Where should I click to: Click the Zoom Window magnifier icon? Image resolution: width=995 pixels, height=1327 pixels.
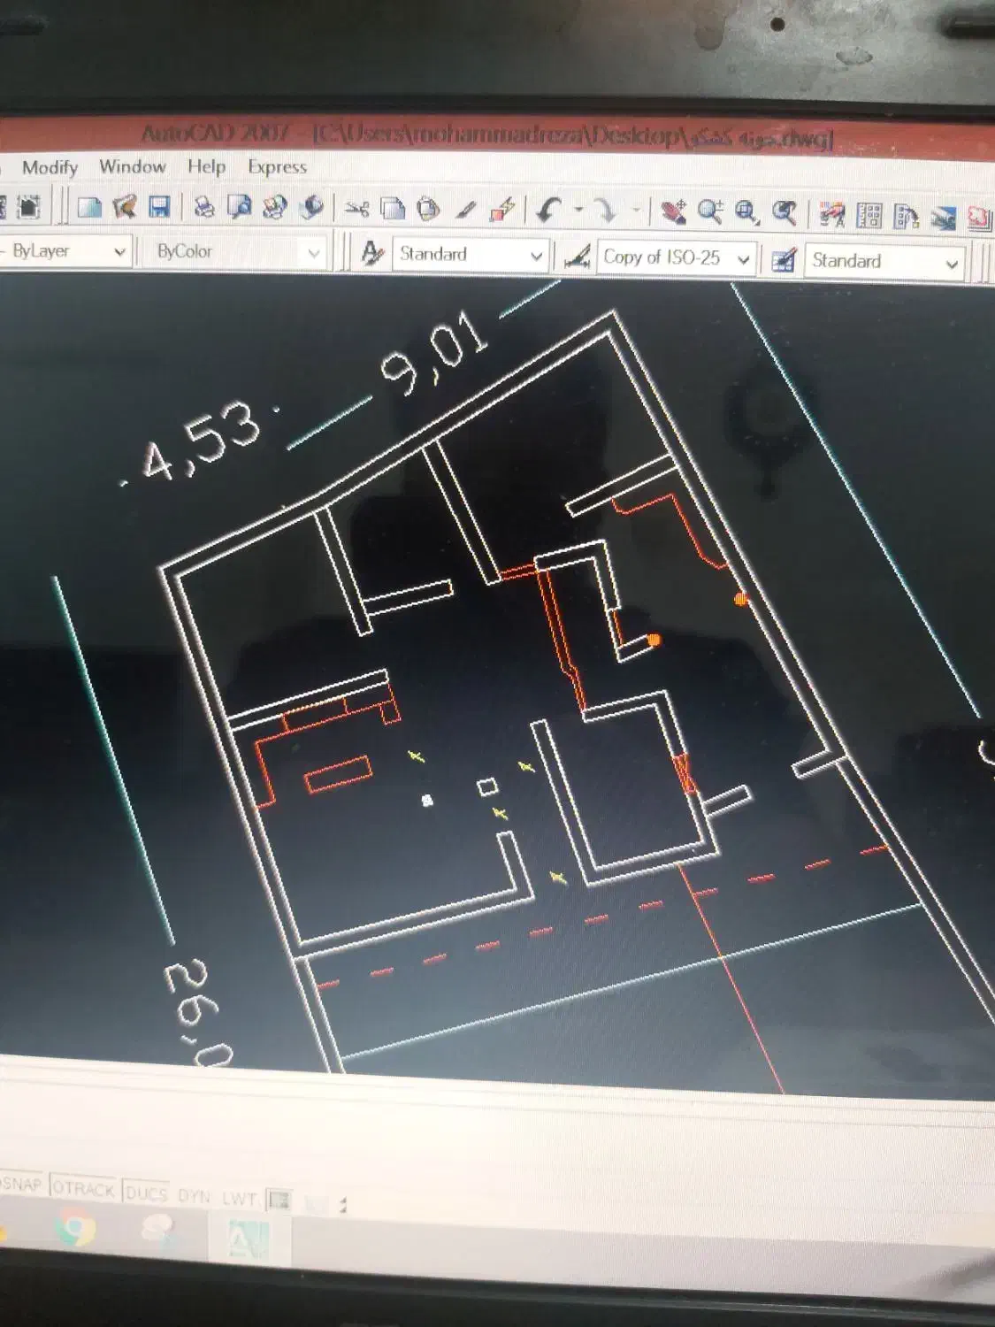coord(746,212)
